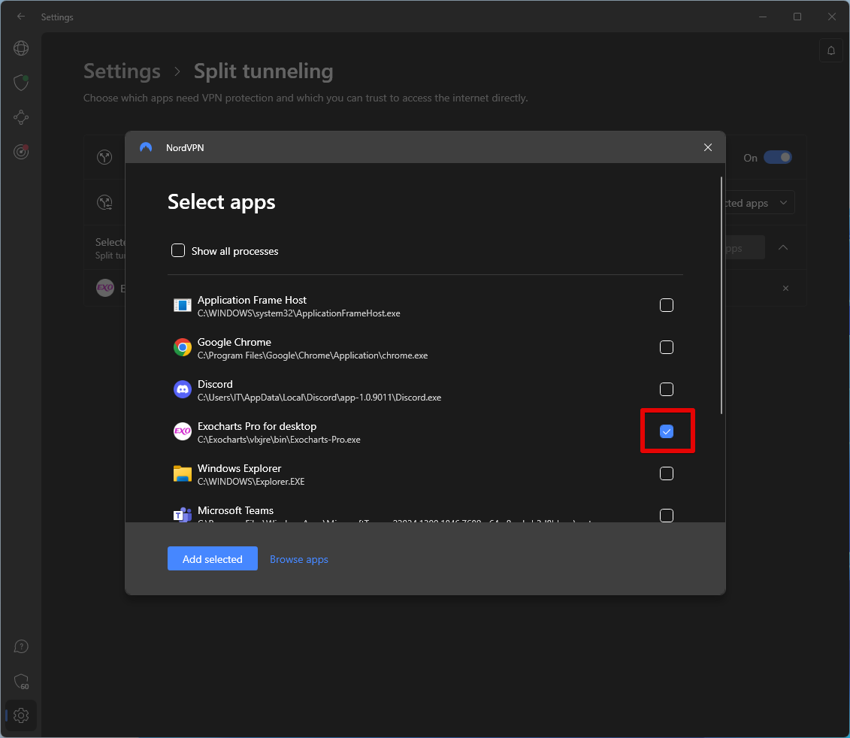Viewport: 850px width, 738px height.
Task: Maximize the NordVPN Settings window
Action: click(797, 17)
